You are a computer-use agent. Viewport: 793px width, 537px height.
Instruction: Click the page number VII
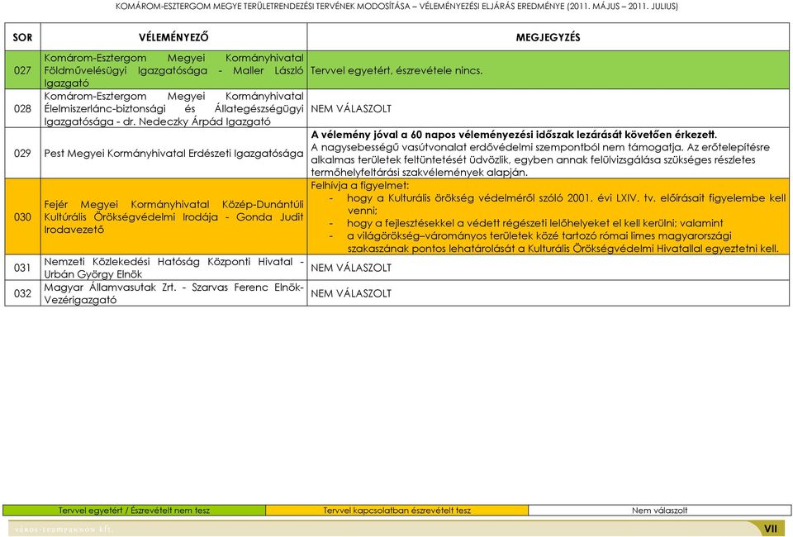coord(771,529)
